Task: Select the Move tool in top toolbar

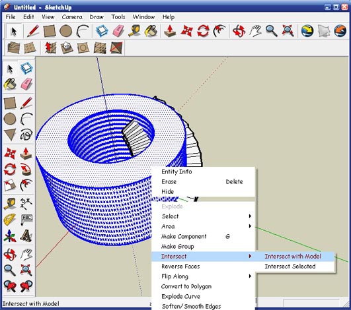Action: (186, 31)
